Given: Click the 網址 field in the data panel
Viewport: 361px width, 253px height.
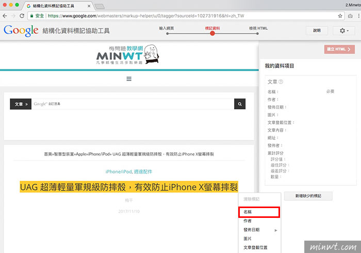Looking at the screenshot, I should point(273,138).
